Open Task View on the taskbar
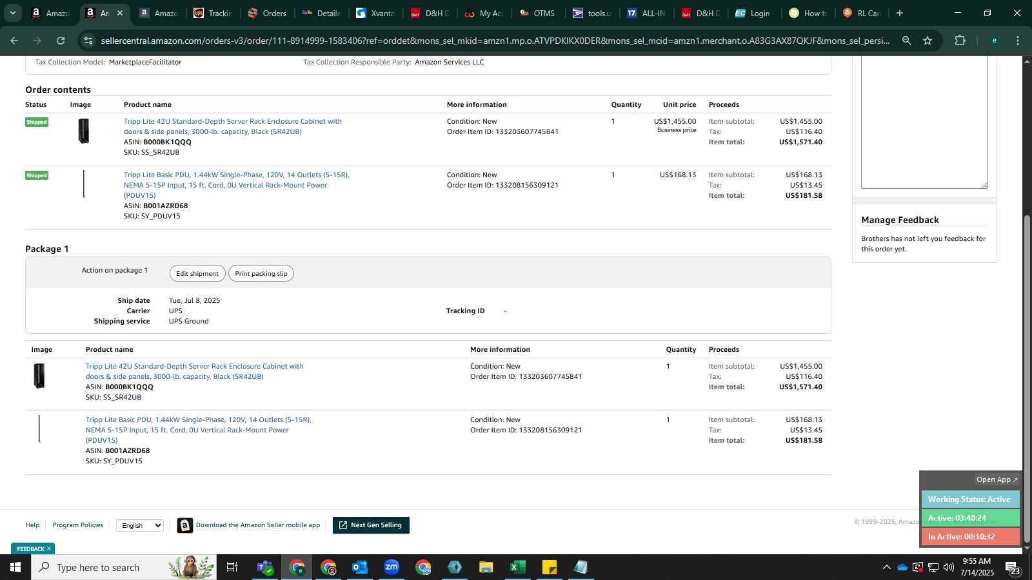The width and height of the screenshot is (1032, 580). point(232,567)
